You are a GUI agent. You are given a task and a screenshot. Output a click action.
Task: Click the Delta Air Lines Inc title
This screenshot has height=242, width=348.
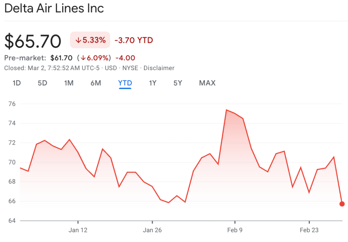(x=54, y=8)
